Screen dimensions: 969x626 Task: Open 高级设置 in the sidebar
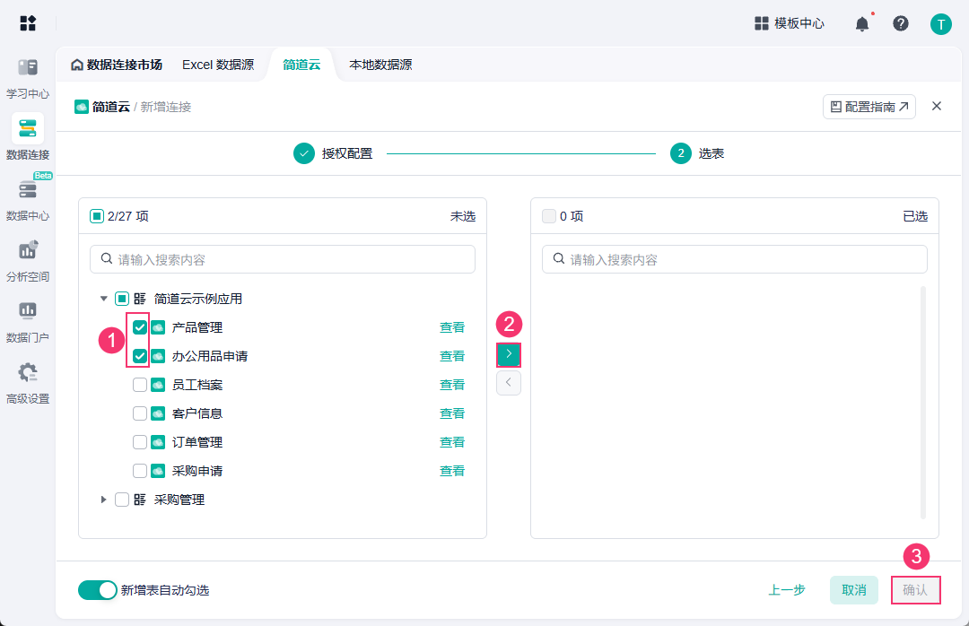point(28,383)
